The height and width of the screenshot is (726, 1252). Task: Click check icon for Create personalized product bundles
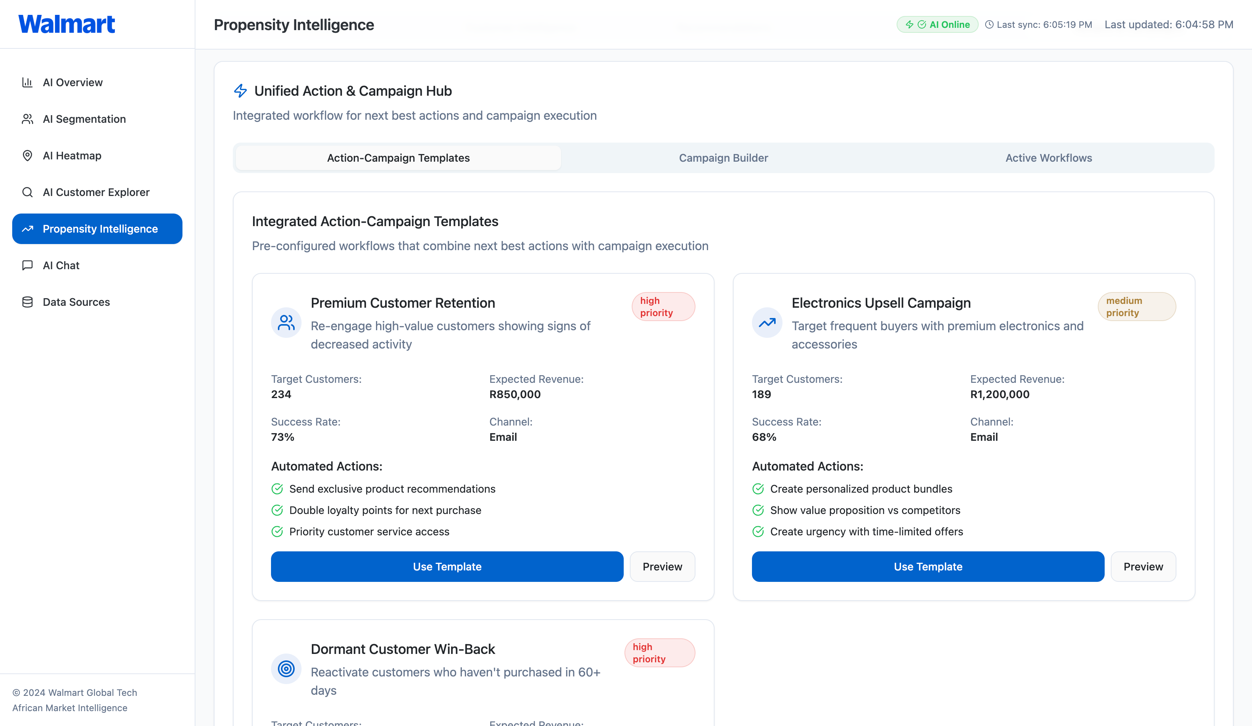758,489
